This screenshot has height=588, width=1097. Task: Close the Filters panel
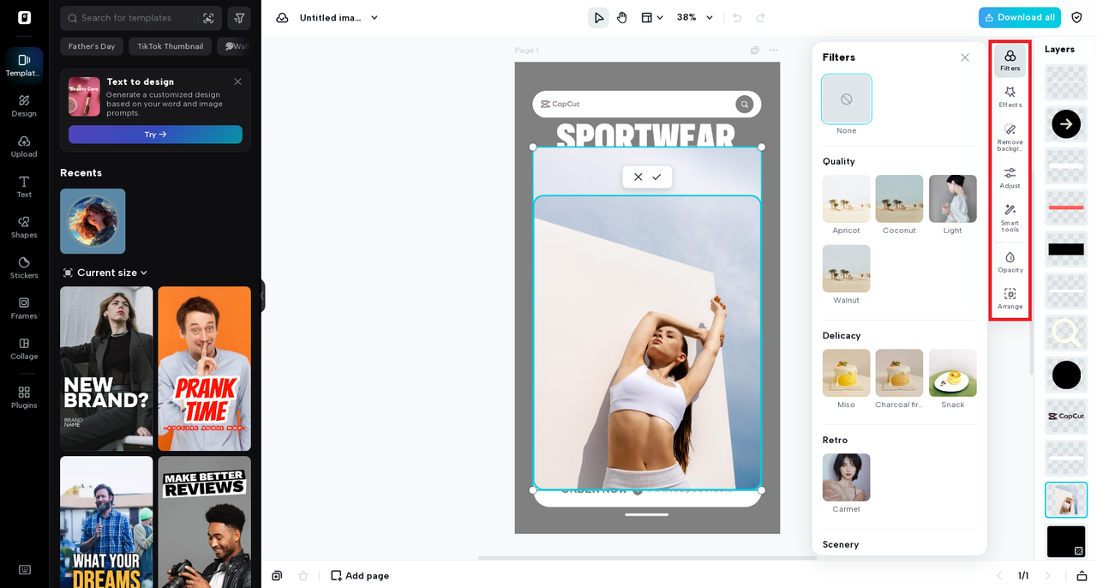click(965, 57)
